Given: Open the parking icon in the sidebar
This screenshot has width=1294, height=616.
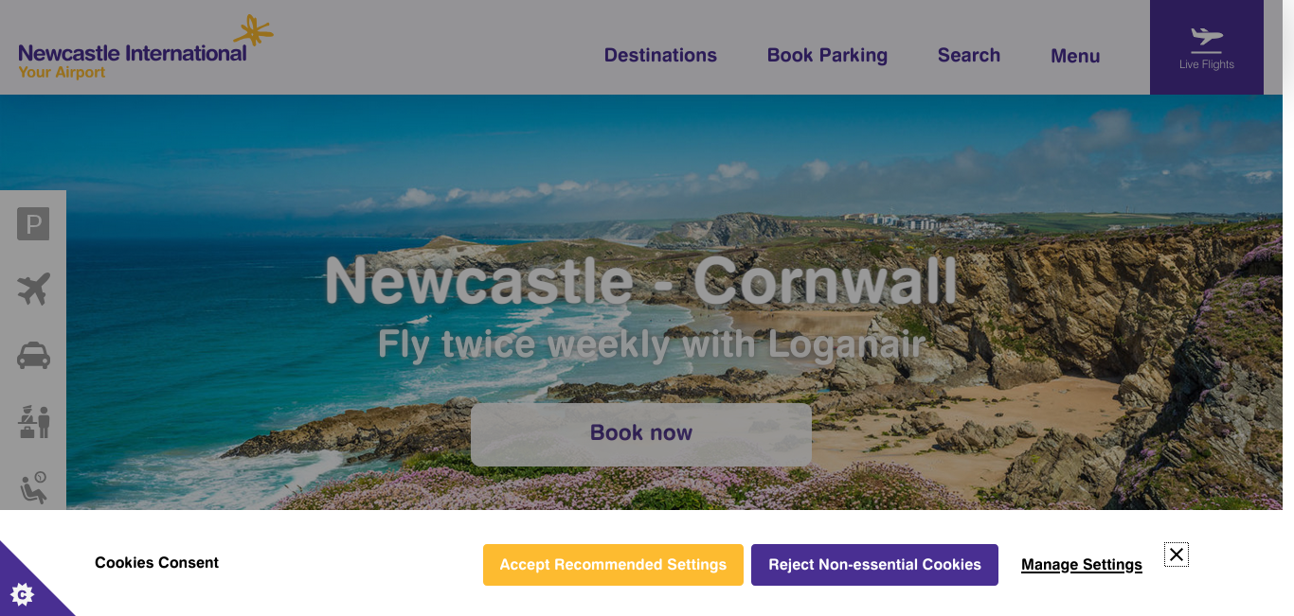Looking at the screenshot, I should [x=33, y=224].
